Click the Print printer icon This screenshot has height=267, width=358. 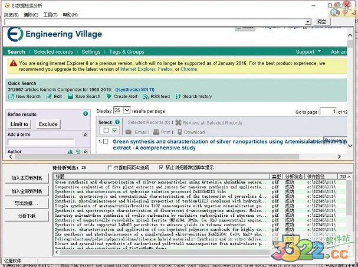pos(156,132)
